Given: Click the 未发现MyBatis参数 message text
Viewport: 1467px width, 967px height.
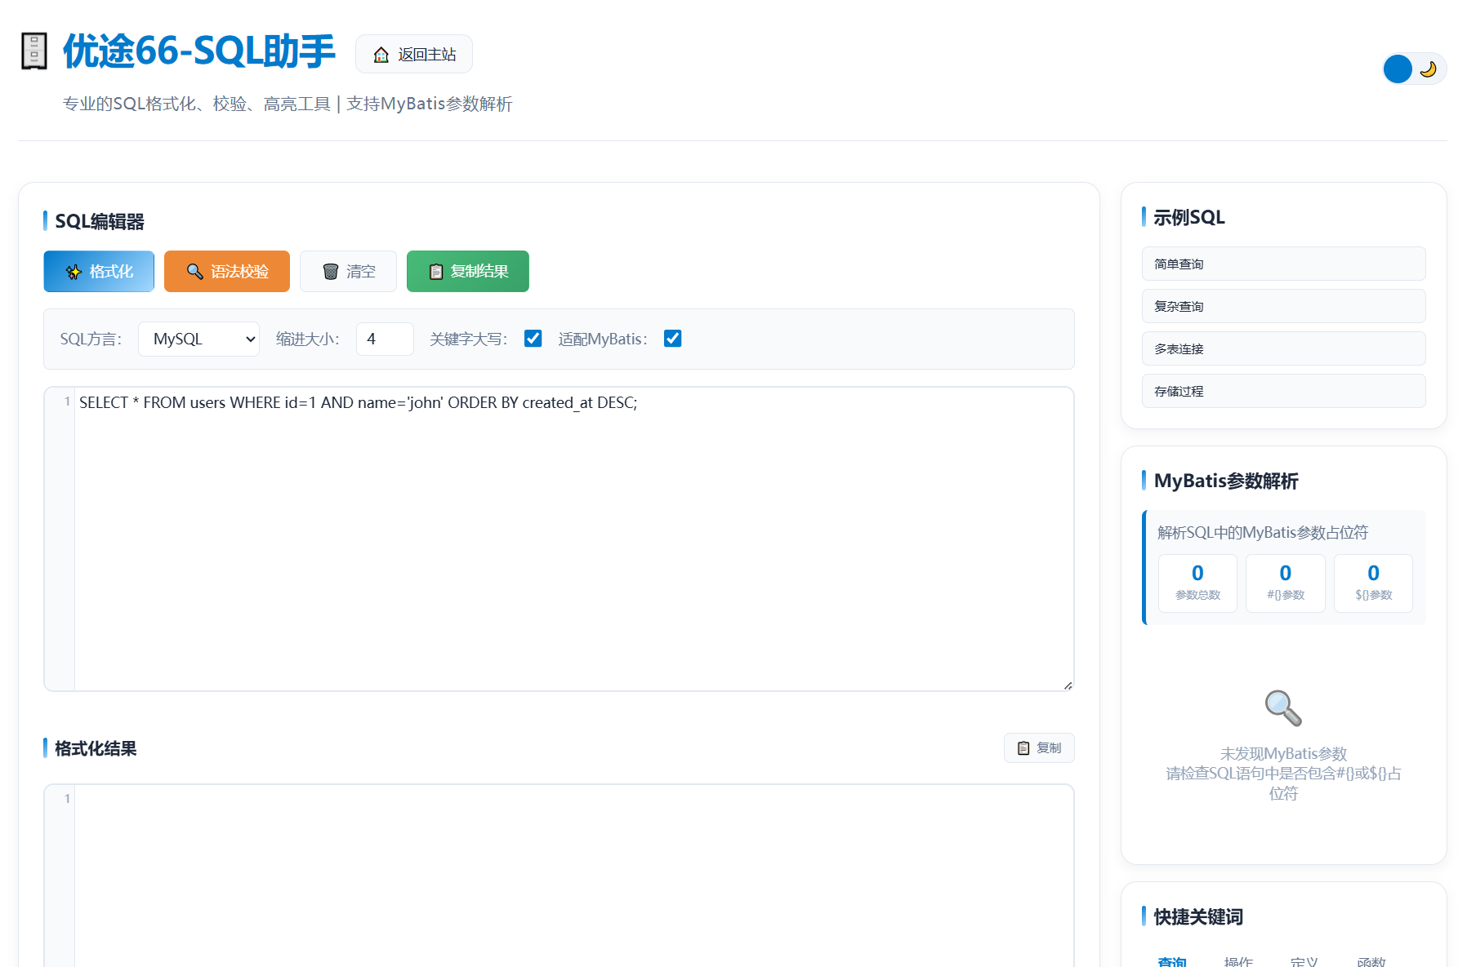Looking at the screenshot, I should click(x=1283, y=753).
